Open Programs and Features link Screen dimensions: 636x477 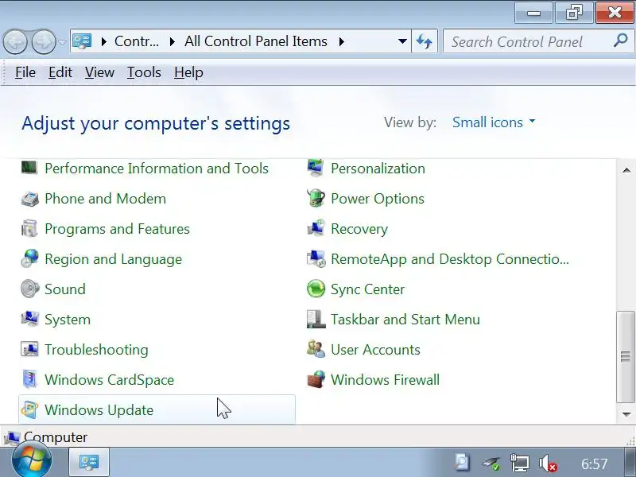click(117, 229)
